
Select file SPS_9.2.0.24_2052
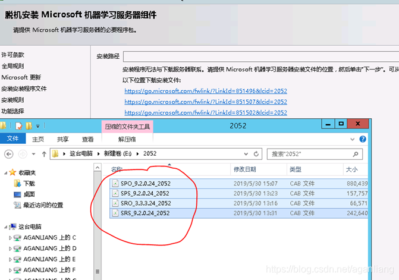pyautogui.click(x=238, y=193)
